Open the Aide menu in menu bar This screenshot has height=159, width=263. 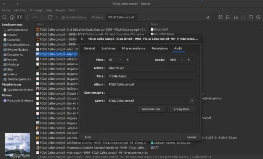71,10
